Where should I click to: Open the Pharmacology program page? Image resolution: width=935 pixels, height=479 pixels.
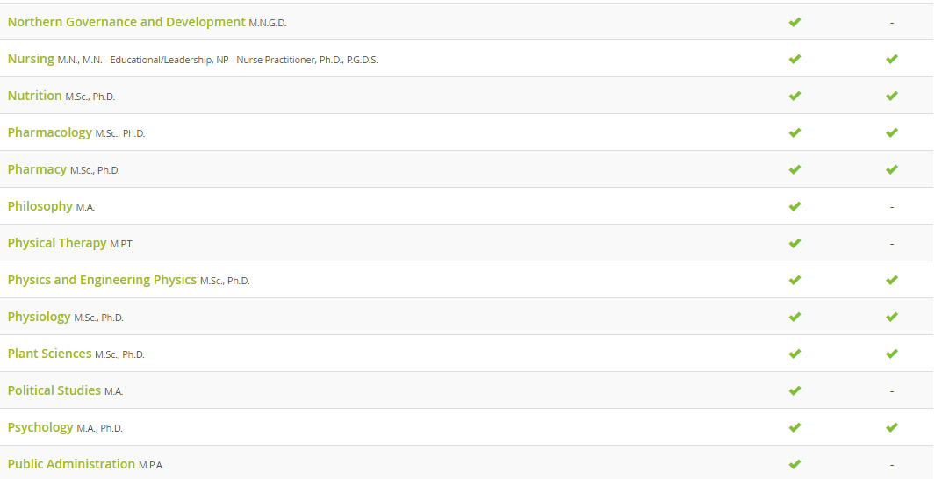(x=49, y=132)
